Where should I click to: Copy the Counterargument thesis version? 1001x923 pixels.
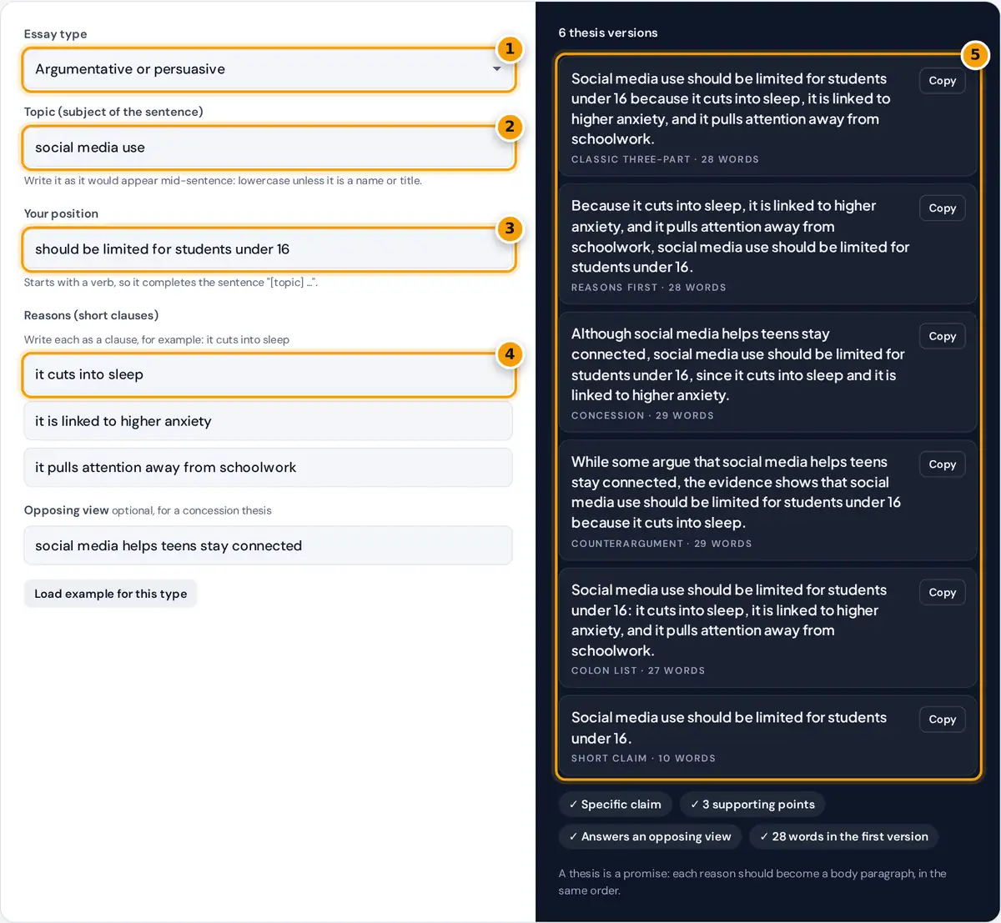(x=942, y=464)
